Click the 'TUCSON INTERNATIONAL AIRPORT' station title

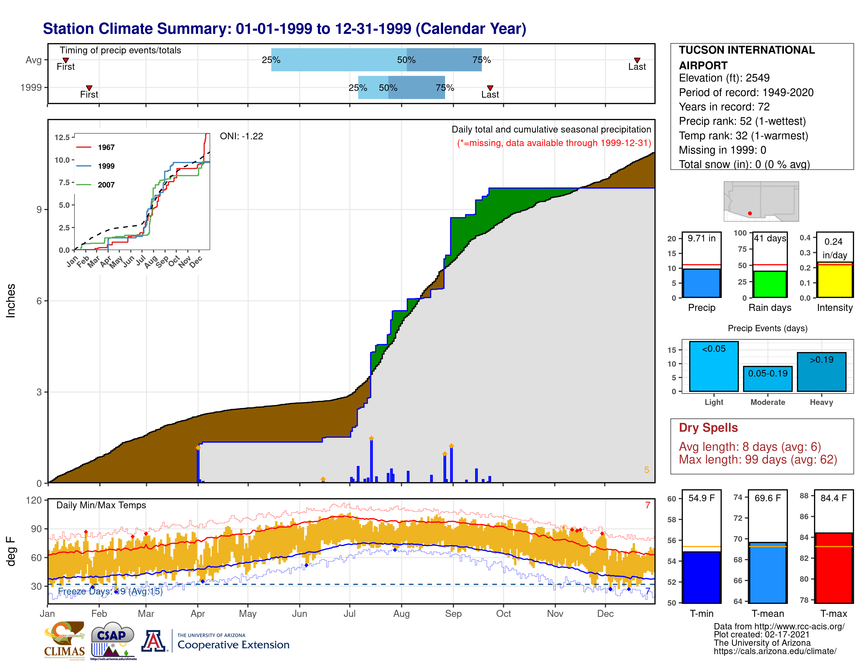pyautogui.click(x=747, y=58)
